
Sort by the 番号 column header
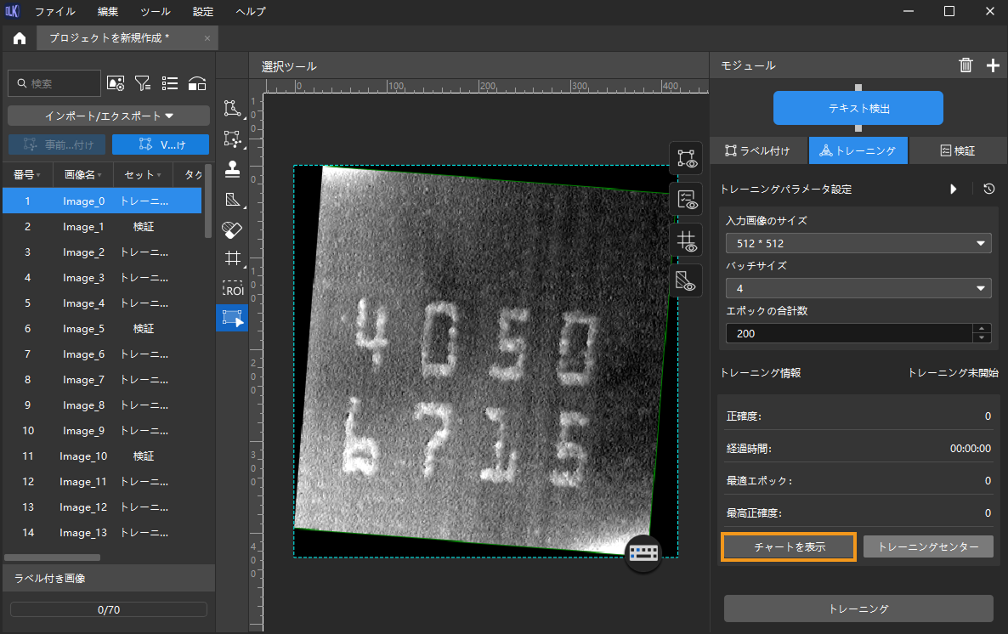coord(27,175)
